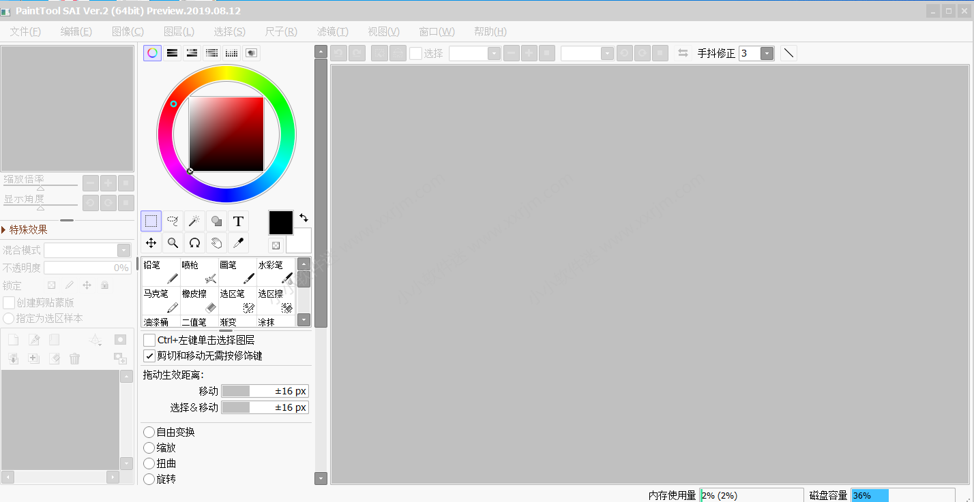
Task: Select the eyedropper tool
Action: coord(238,242)
